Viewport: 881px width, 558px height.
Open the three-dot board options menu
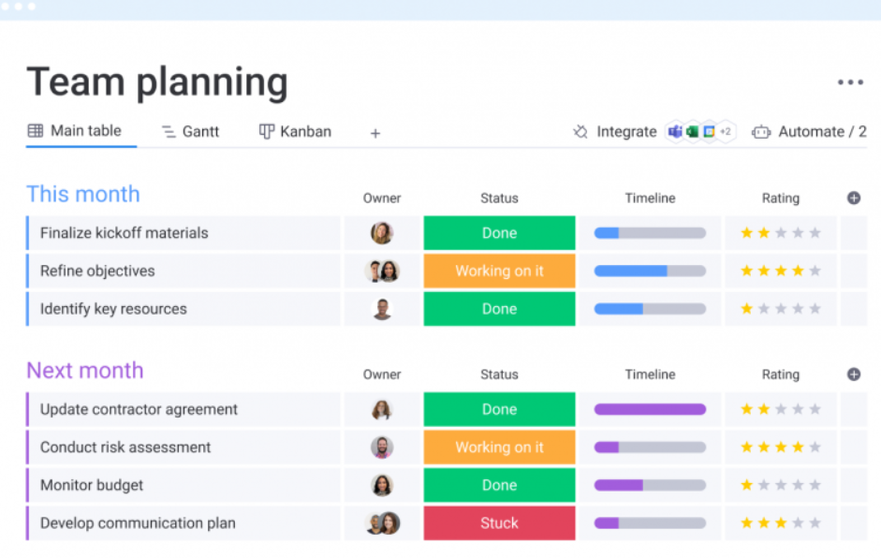pyautogui.click(x=850, y=82)
